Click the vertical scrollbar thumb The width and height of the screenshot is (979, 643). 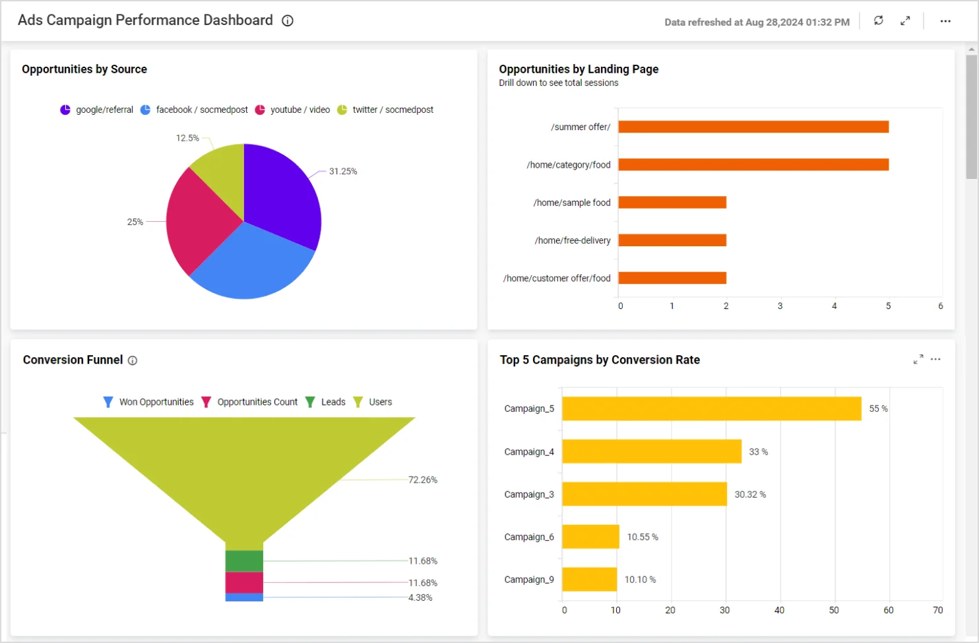(x=971, y=117)
